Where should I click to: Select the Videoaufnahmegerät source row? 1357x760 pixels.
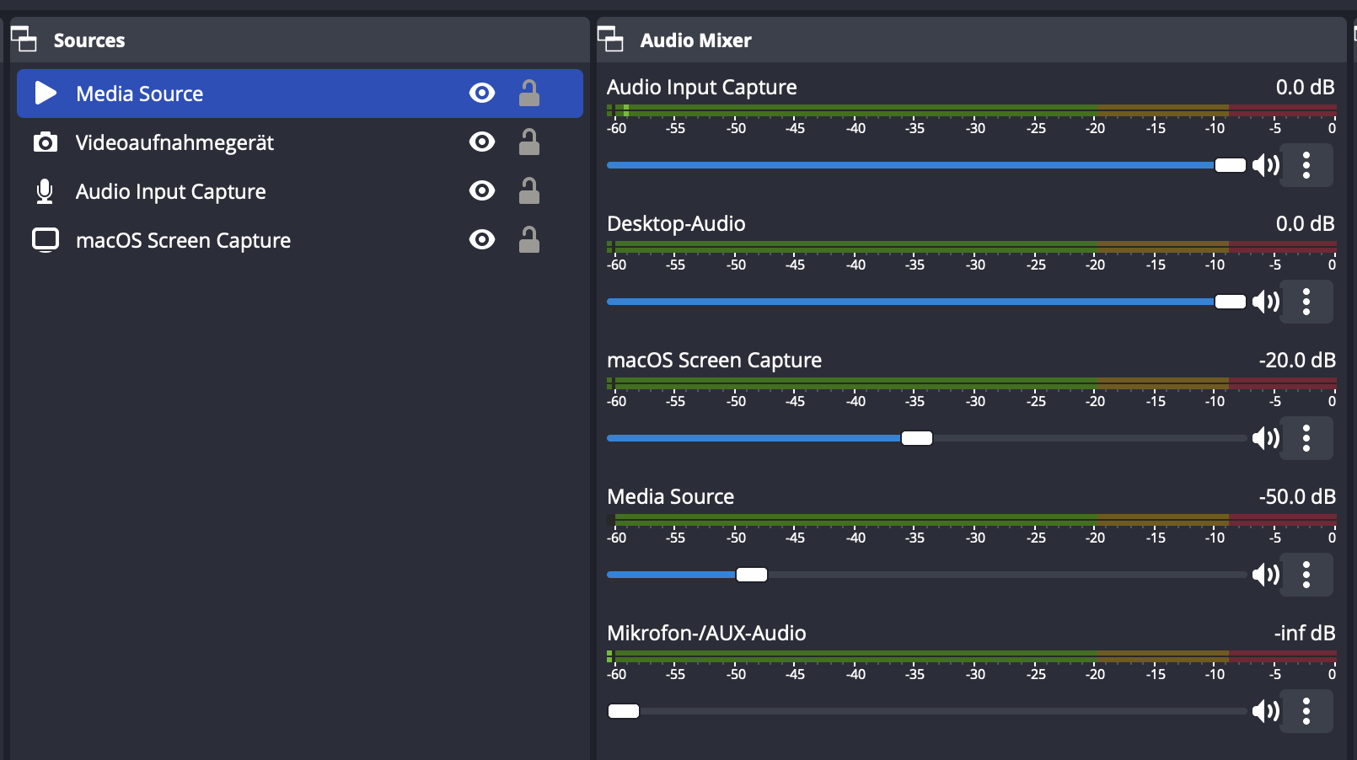pos(300,142)
